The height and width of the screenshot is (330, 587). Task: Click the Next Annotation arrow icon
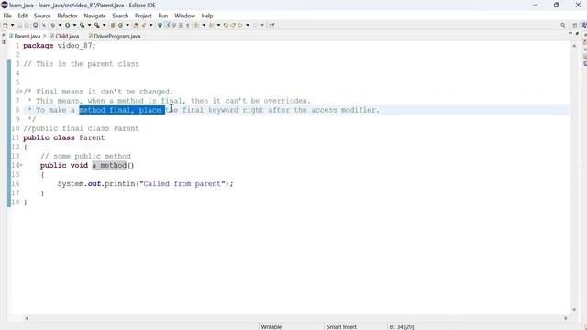pyautogui.click(x=196, y=25)
